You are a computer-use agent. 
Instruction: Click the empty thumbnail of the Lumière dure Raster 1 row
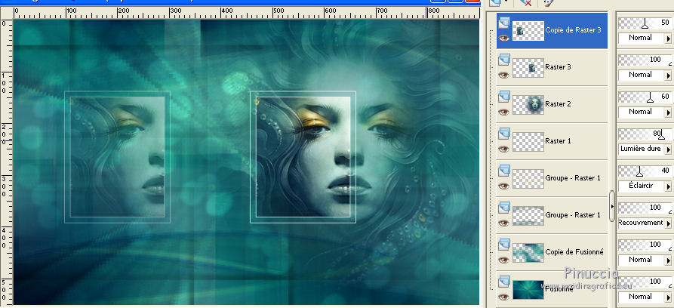pyautogui.click(x=528, y=142)
